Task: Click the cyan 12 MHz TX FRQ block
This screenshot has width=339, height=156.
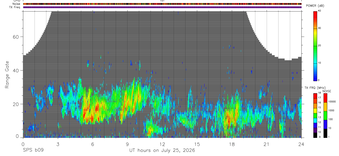Action: coord(315,121)
